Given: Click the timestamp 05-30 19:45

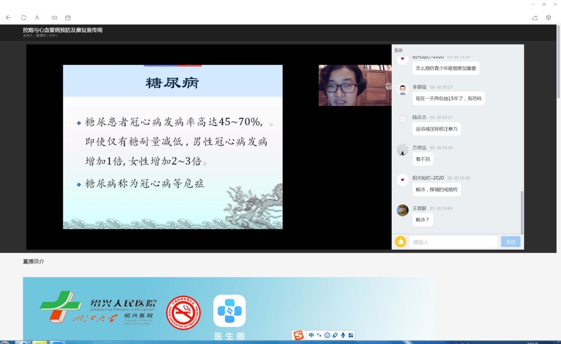Looking at the screenshot, I should pos(441,208).
